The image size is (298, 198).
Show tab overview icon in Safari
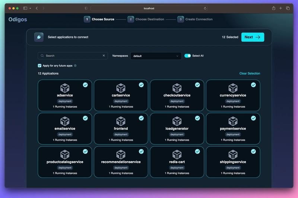(288, 8)
